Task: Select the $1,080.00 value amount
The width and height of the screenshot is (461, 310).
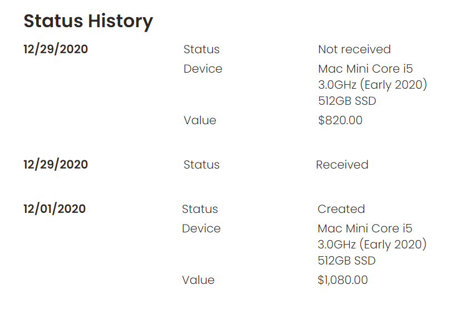Action: pyautogui.click(x=343, y=280)
